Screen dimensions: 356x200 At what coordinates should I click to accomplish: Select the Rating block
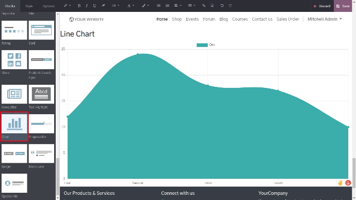(14, 30)
